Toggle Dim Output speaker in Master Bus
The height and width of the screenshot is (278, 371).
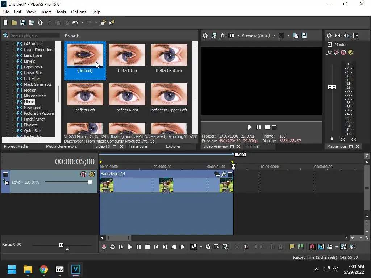pyautogui.click(x=346, y=35)
